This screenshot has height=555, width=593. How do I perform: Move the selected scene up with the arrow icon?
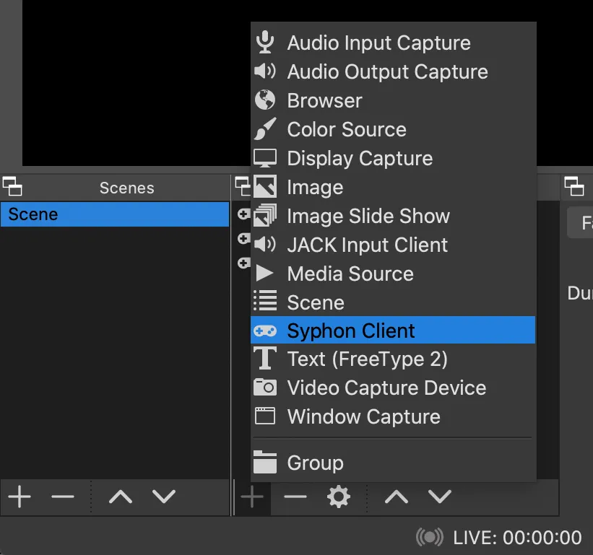point(120,497)
